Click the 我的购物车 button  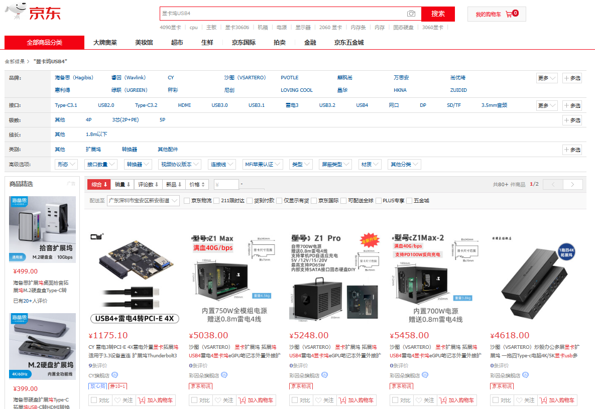coord(497,15)
